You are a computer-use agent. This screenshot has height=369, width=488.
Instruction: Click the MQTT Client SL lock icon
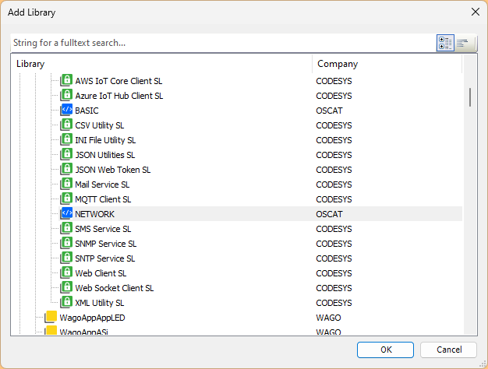(66, 199)
